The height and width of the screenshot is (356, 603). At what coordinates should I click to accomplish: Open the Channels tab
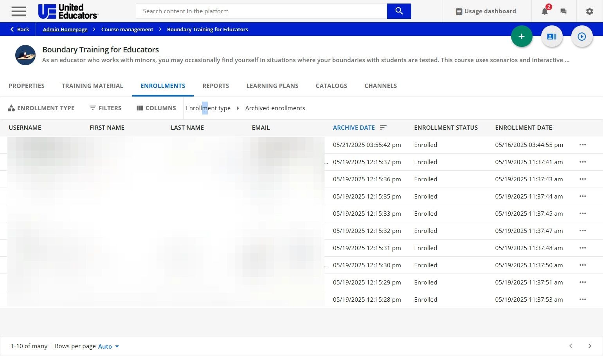click(381, 86)
